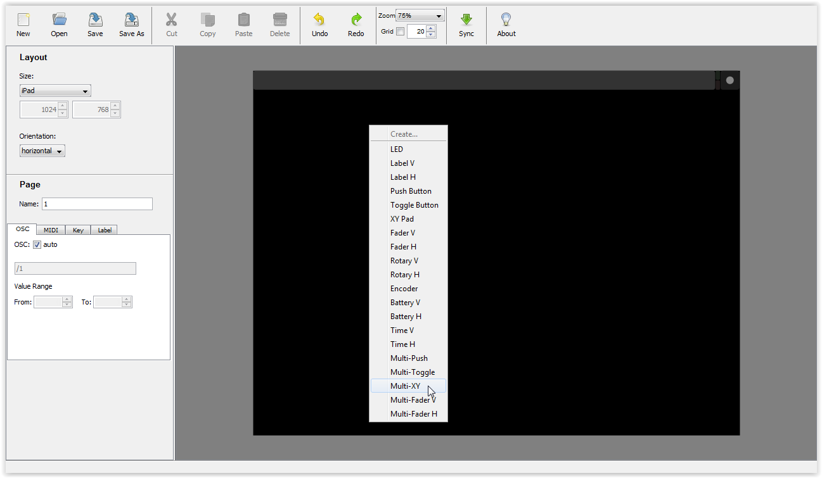Undo the last action

(x=320, y=20)
